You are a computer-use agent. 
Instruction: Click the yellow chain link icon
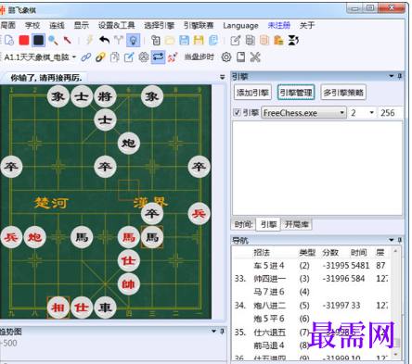(x=100, y=57)
